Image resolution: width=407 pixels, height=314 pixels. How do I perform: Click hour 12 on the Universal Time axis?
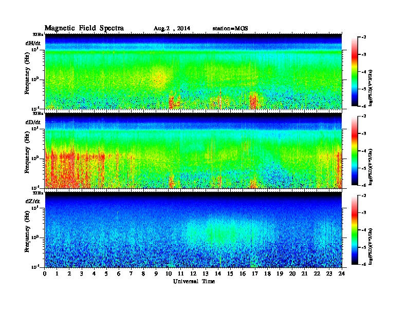point(193,273)
